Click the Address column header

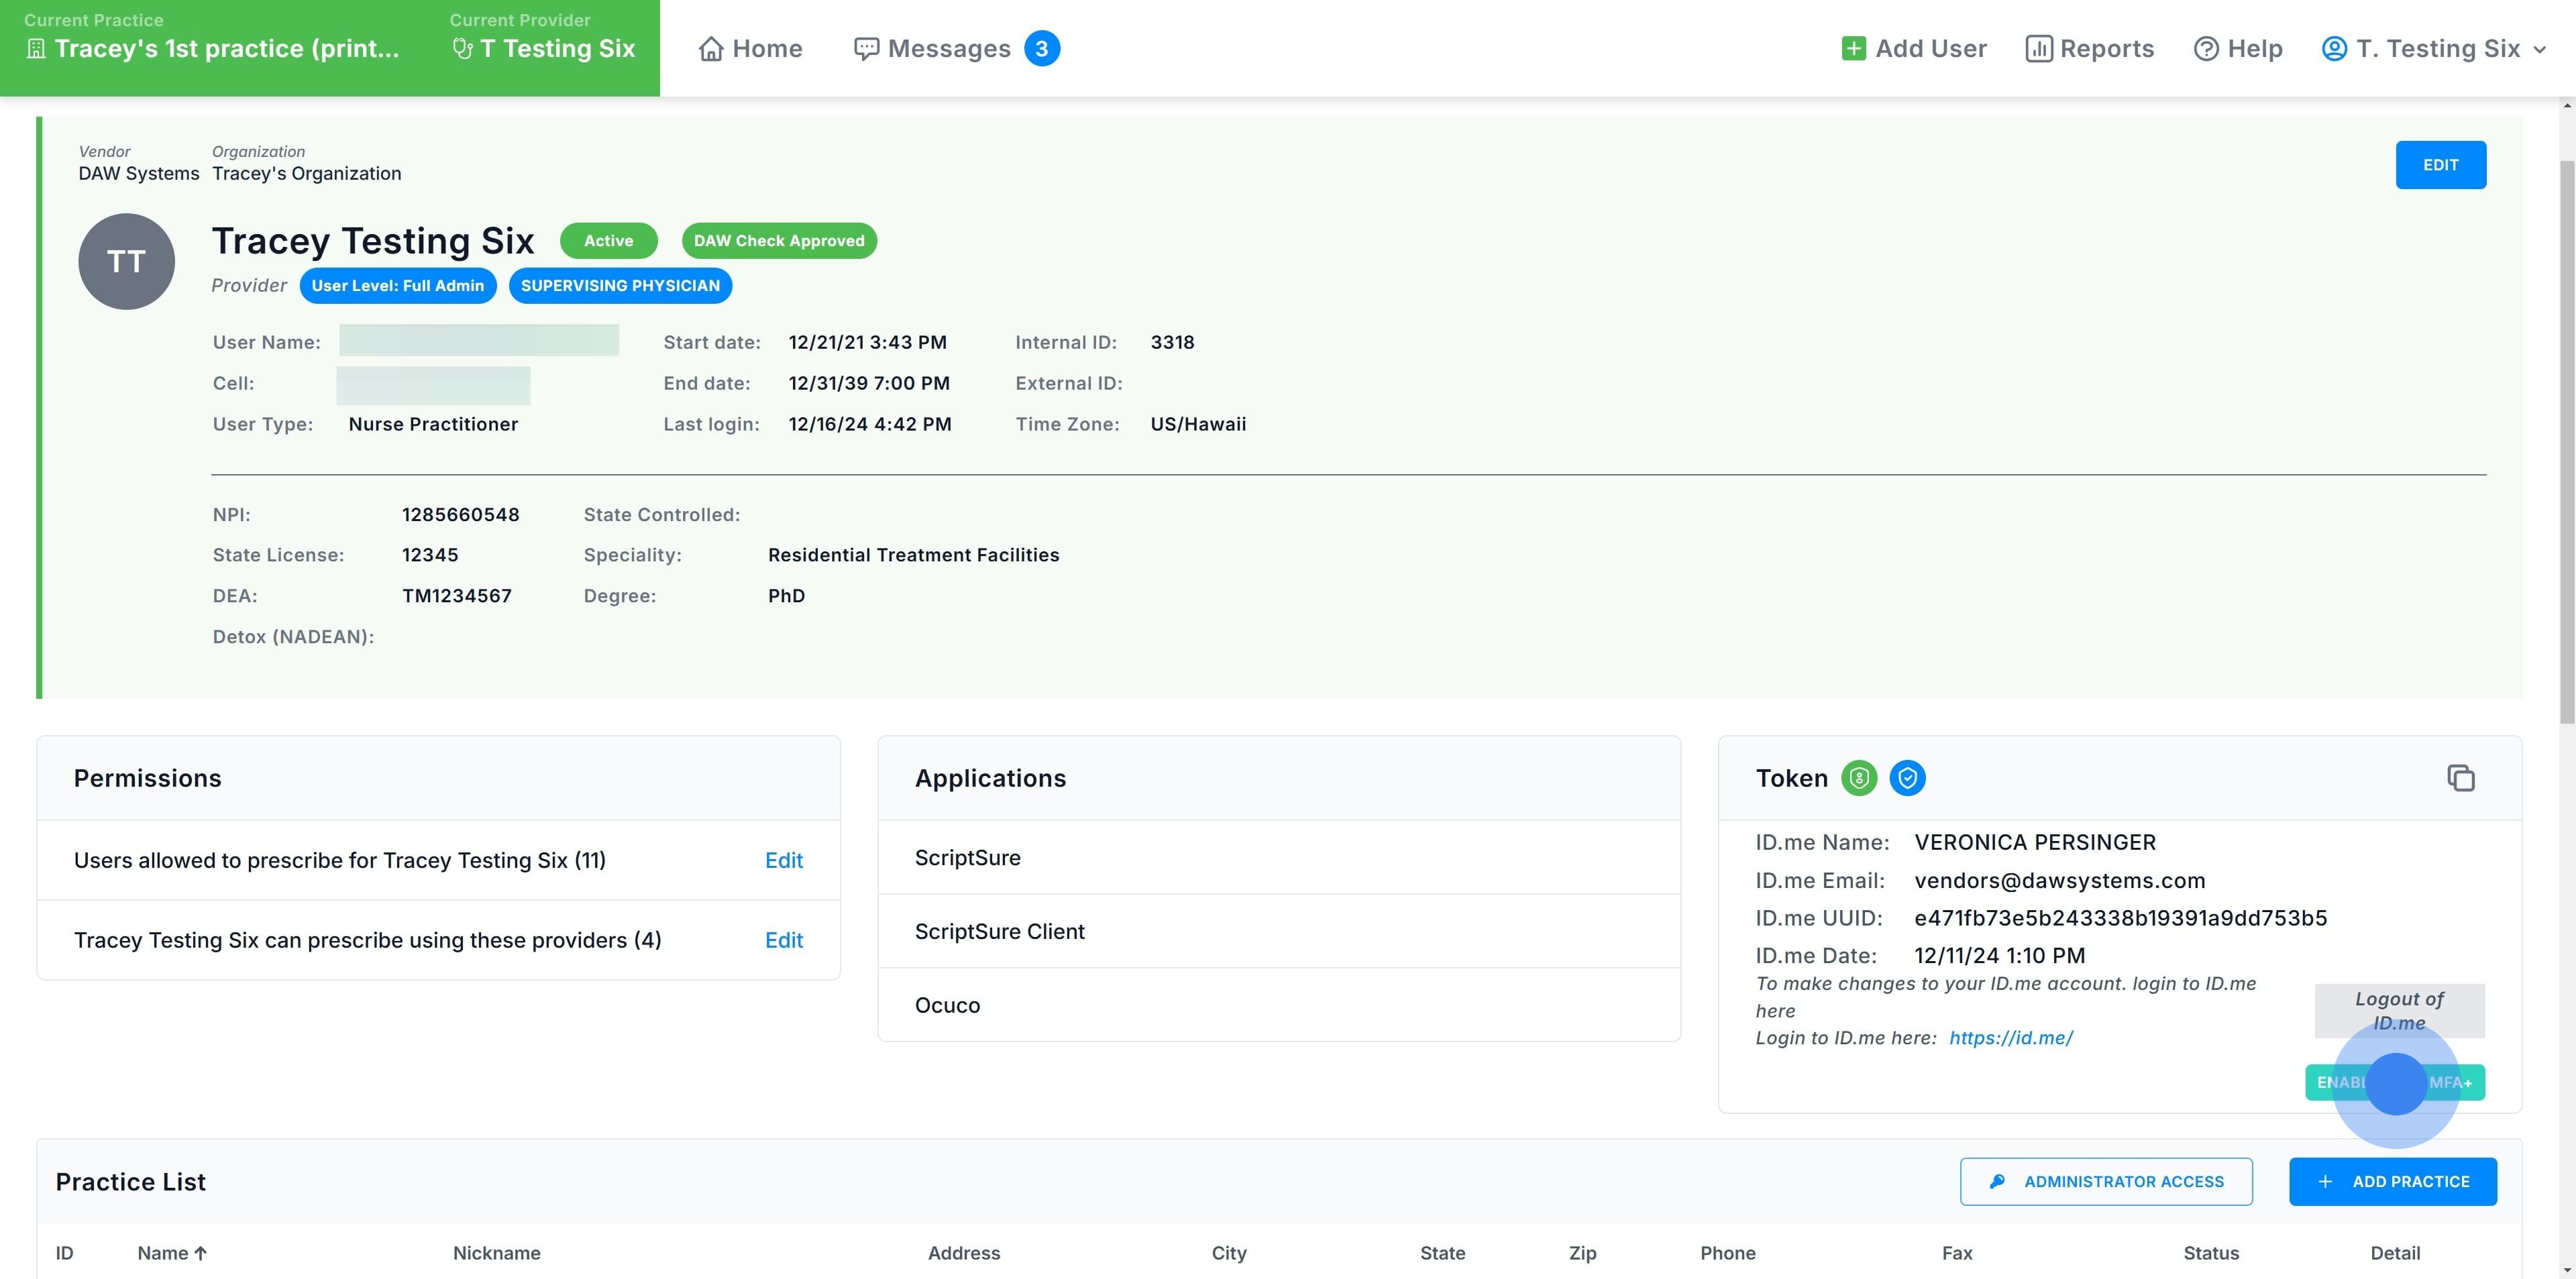[x=963, y=1253]
